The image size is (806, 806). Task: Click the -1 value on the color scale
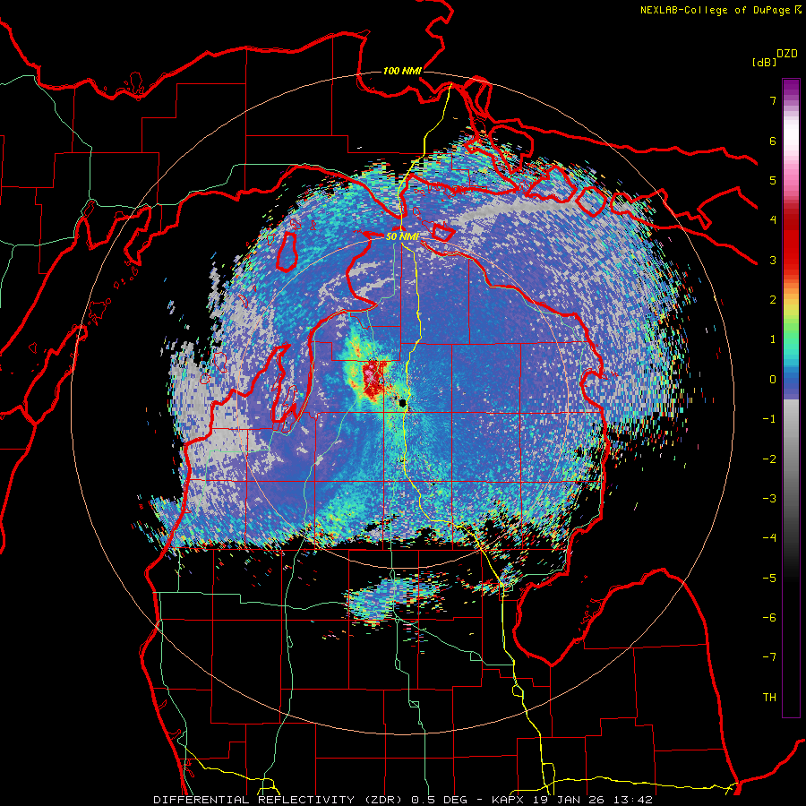click(x=769, y=419)
